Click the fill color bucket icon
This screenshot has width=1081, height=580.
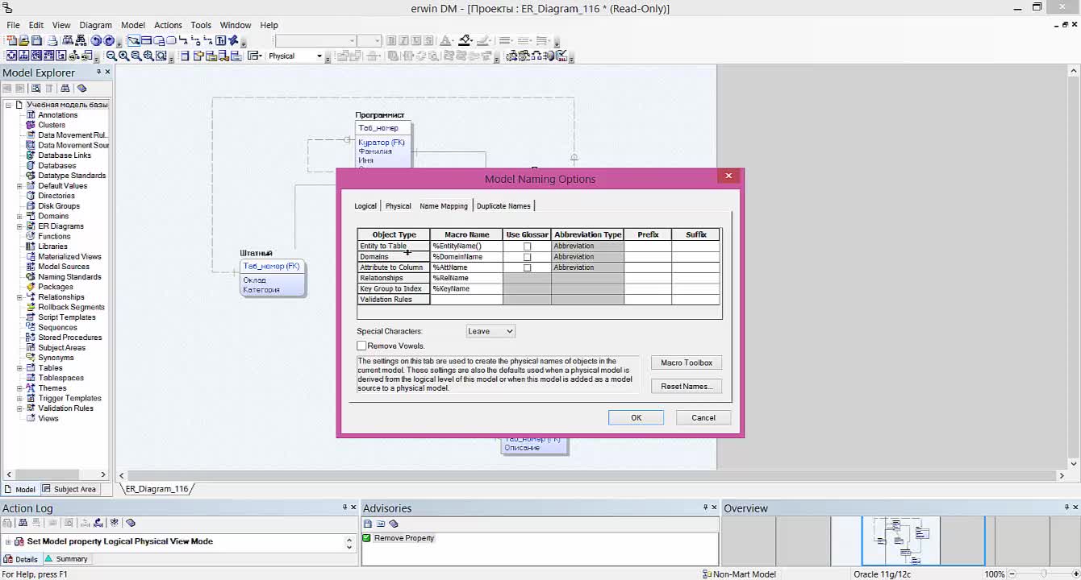click(x=465, y=40)
